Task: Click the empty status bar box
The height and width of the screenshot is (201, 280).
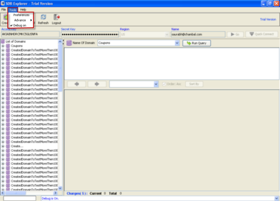Action: point(20,198)
